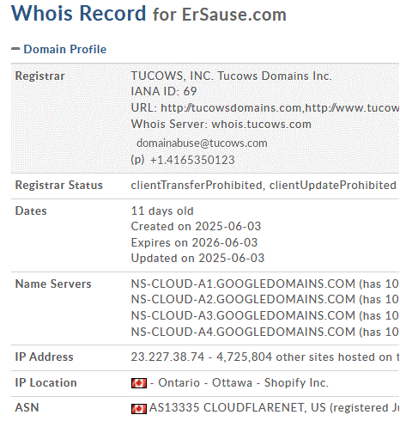This screenshot has width=400, height=421.
Task: Click the ErSause.com domain title
Action: point(234,15)
